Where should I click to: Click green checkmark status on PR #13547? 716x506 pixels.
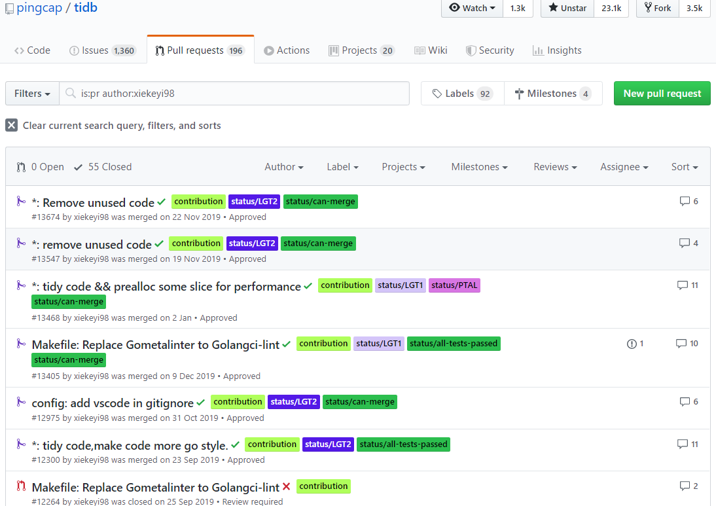(x=158, y=244)
